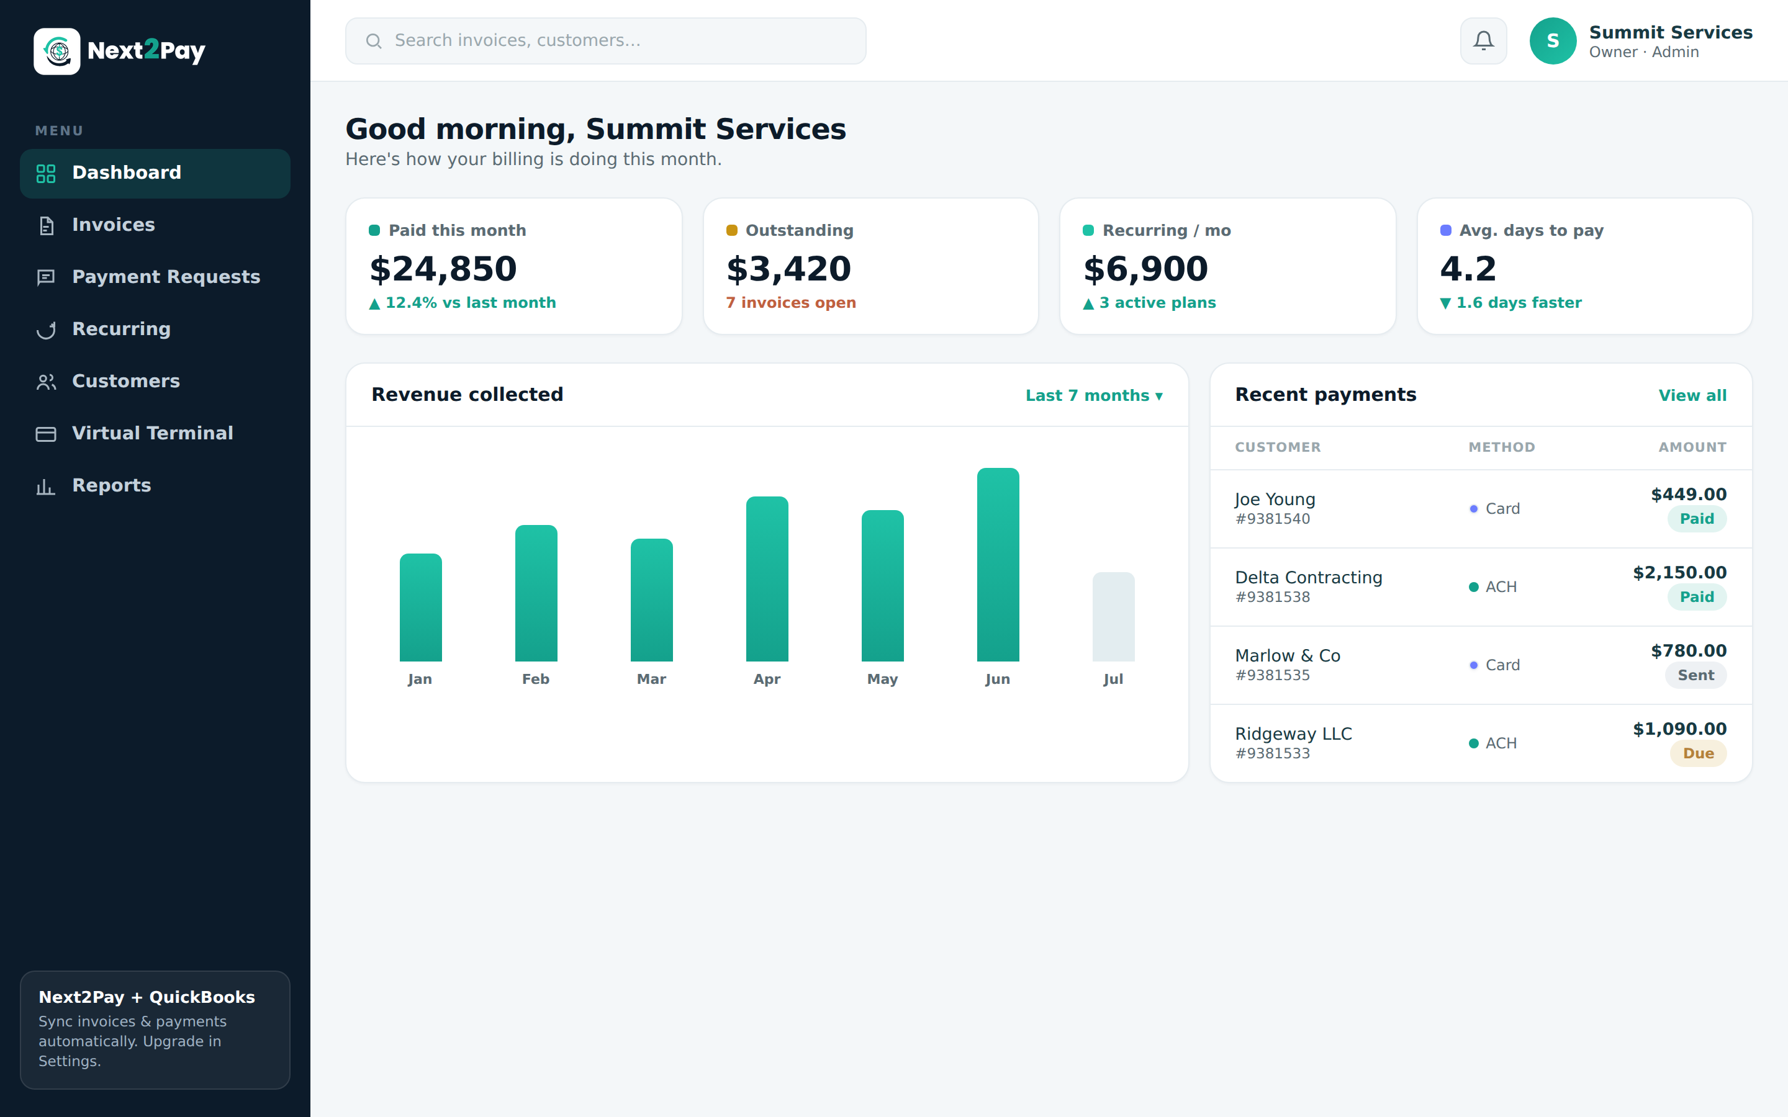Viewport: 1788px width, 1117px height.
Task: Click the Summit Services avatar circle
Action: (1553, 40)
